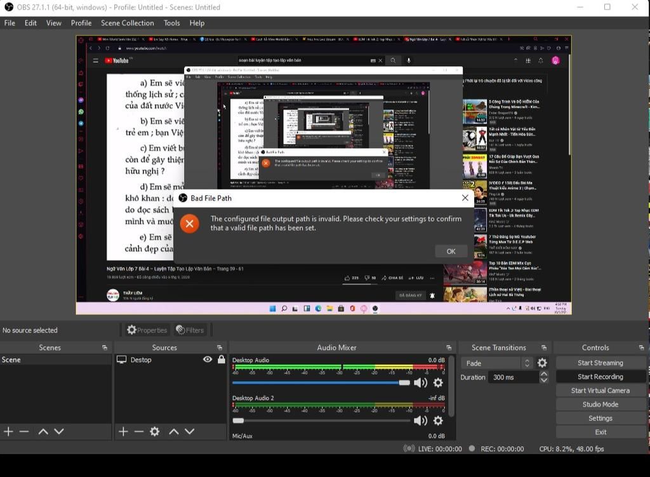Image resolution: width=650 pixels, height=477 pixels.
Task: Click Start Virtual Camera
Action: [x=600, y=391]
